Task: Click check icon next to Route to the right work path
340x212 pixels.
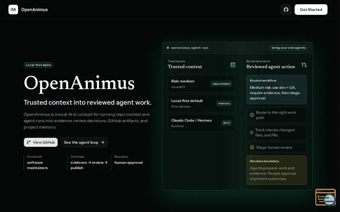Action: 252,115
